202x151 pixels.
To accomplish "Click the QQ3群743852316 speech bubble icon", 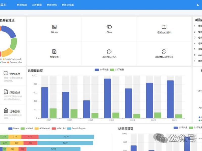I will [164, 52].
